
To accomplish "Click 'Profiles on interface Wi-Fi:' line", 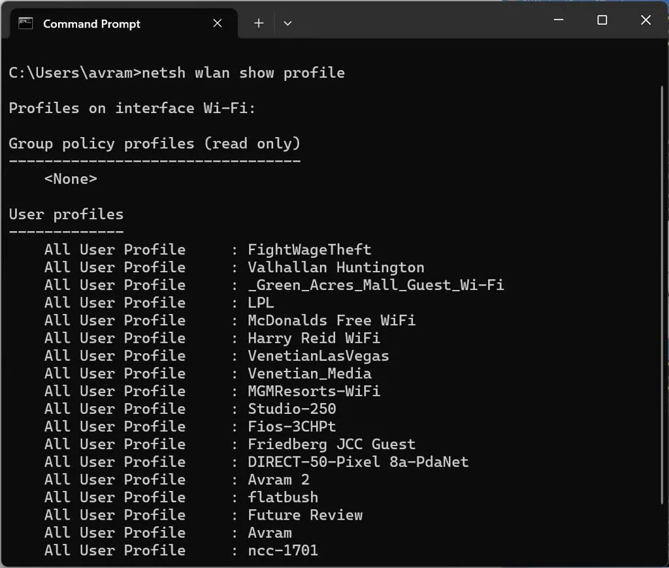I will tap(132, 108).
